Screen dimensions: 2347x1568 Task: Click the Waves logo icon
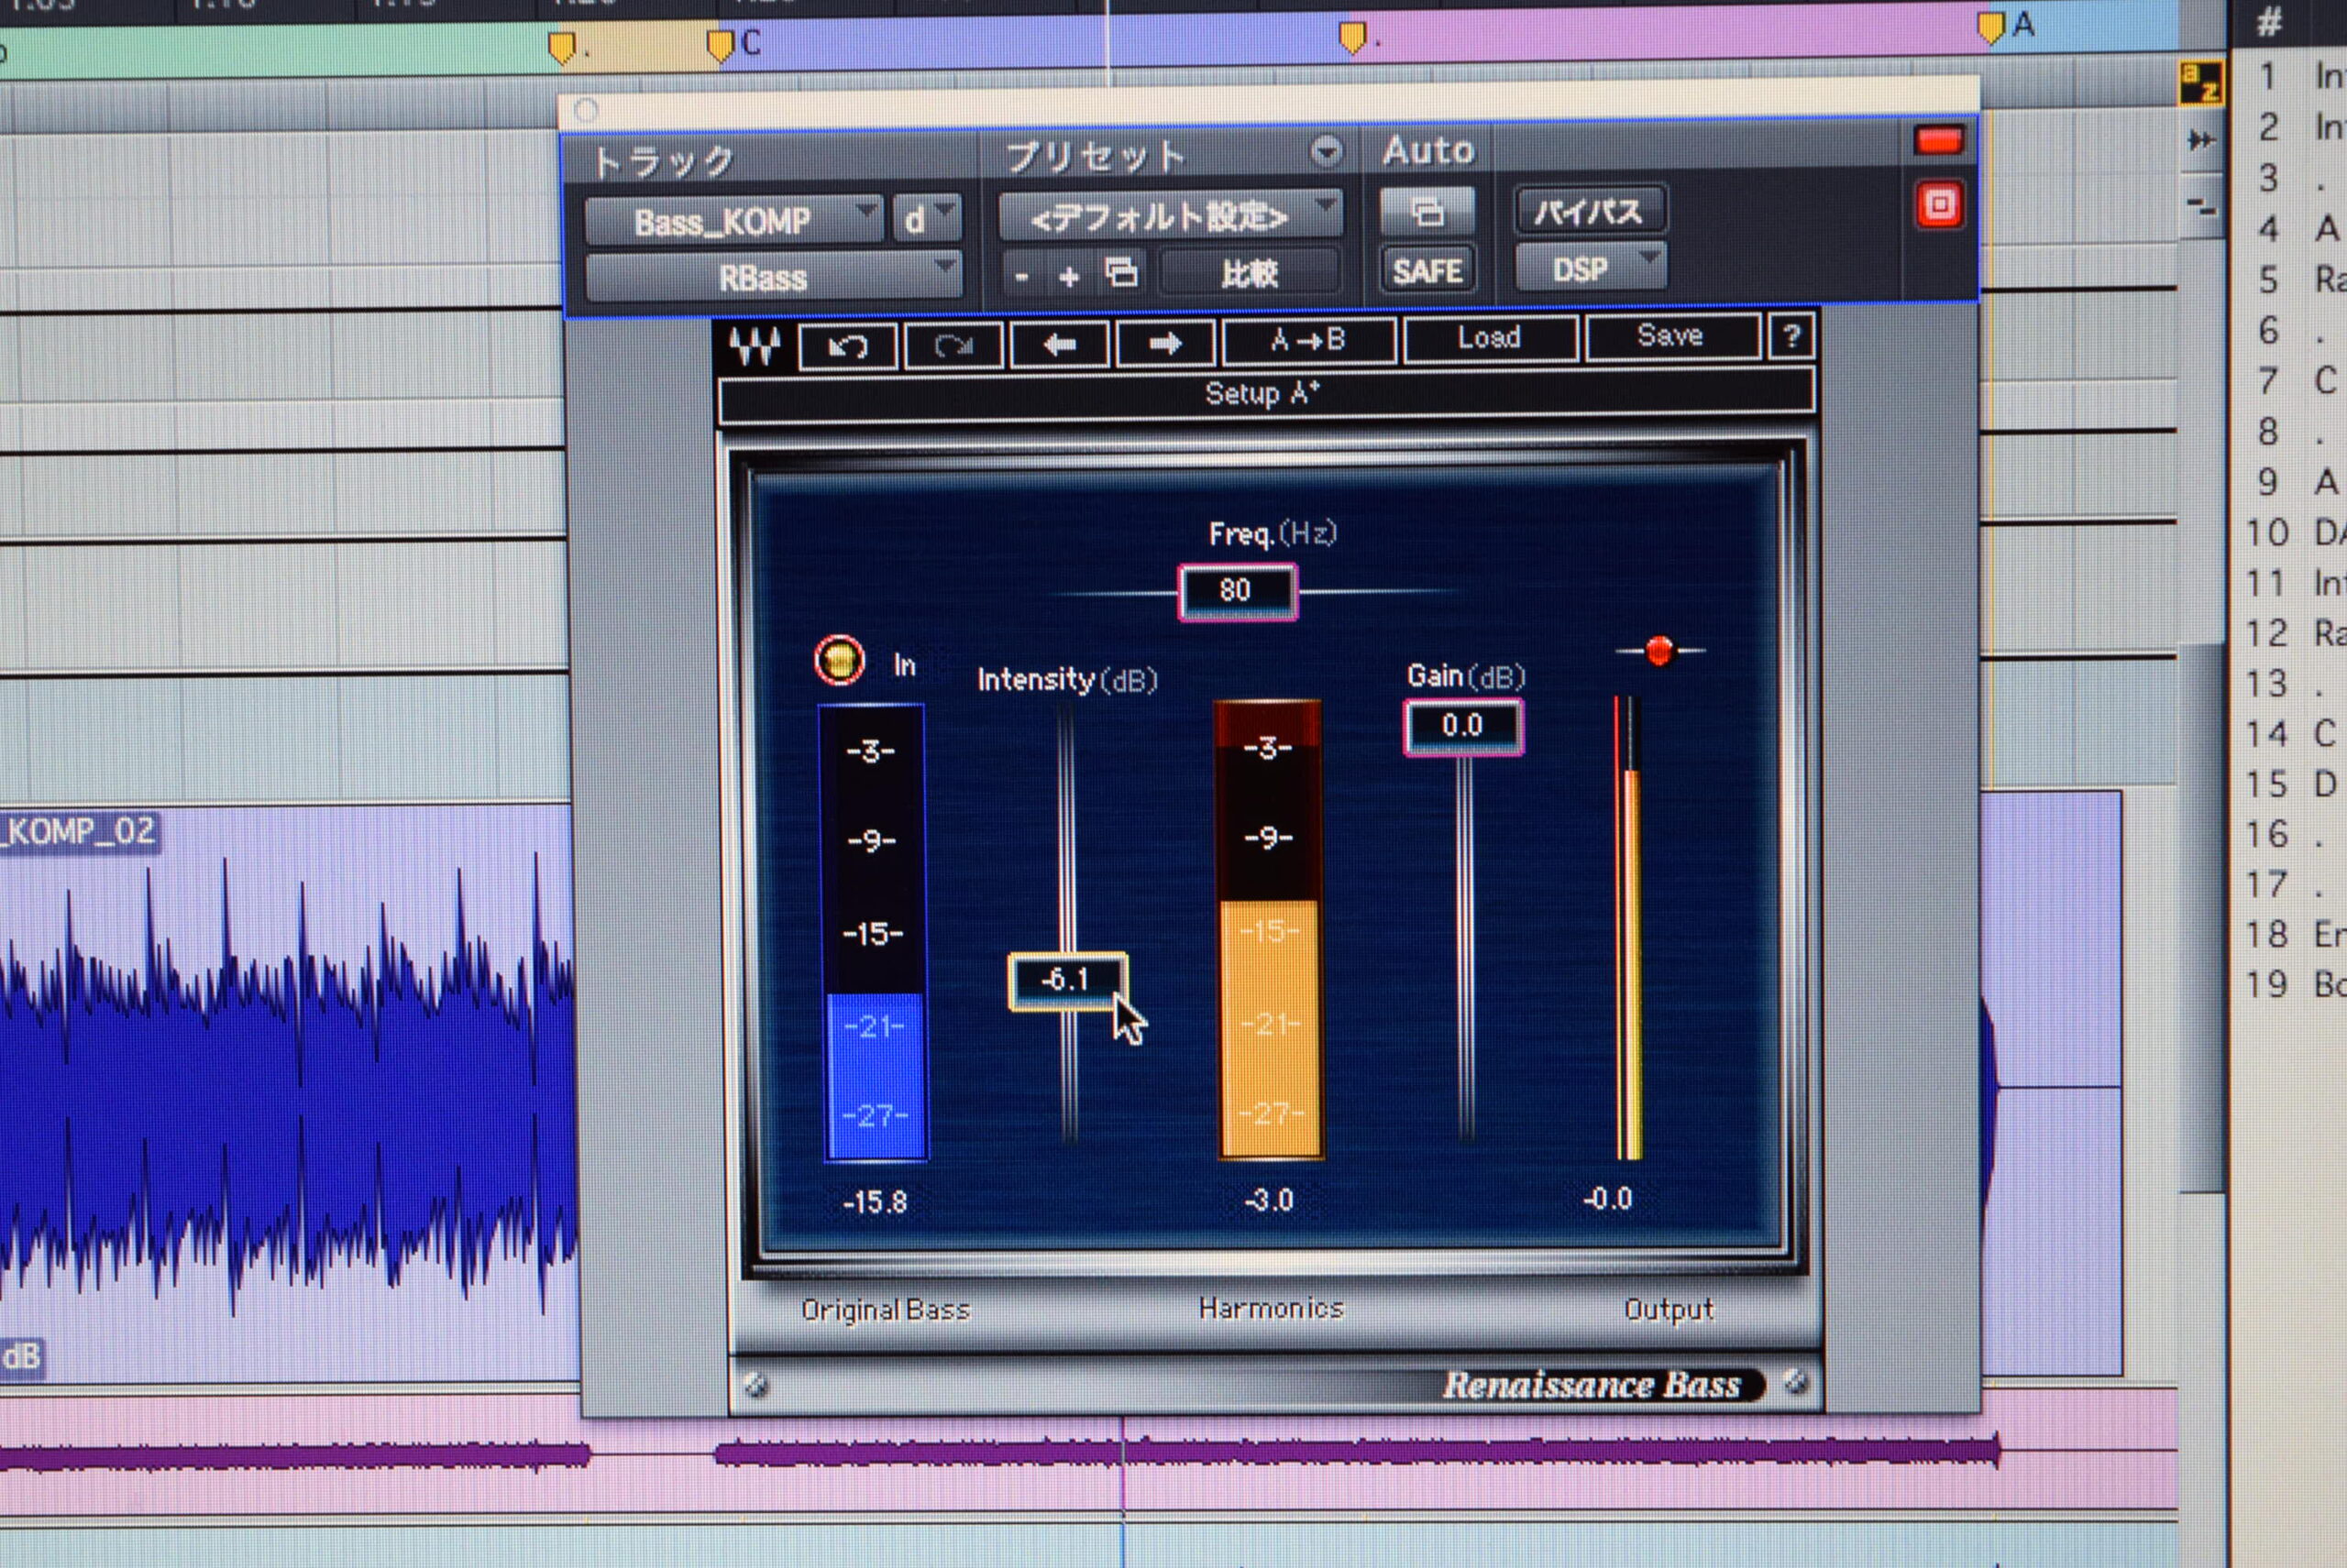pos(754,346)
